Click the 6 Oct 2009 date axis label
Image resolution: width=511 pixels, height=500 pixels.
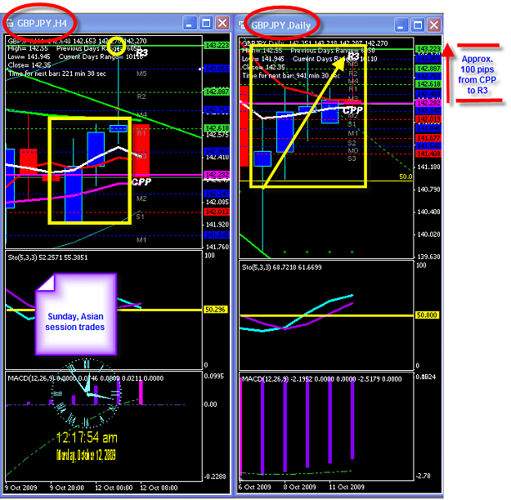[x=254, y=487]
